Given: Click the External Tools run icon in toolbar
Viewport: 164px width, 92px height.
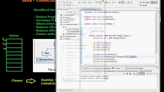Looking at the screenshot, I should click(89, 2).
